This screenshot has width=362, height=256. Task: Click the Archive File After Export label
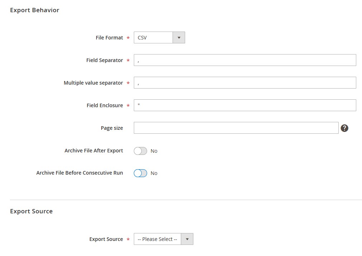(x=93, y=150)
